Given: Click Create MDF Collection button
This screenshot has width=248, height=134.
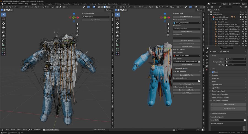Looking at the screenshot, I should [187, 17].
